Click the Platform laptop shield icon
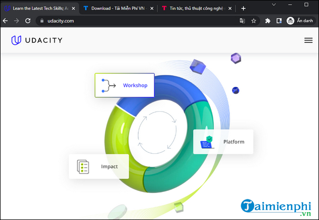This screenshot has height=220, width=319. 207,142
